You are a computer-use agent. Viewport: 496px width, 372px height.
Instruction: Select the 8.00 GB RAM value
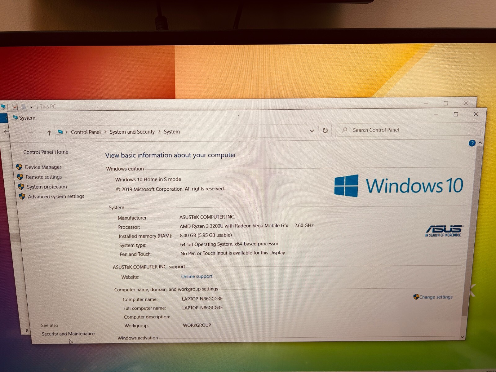pos(206,235)
